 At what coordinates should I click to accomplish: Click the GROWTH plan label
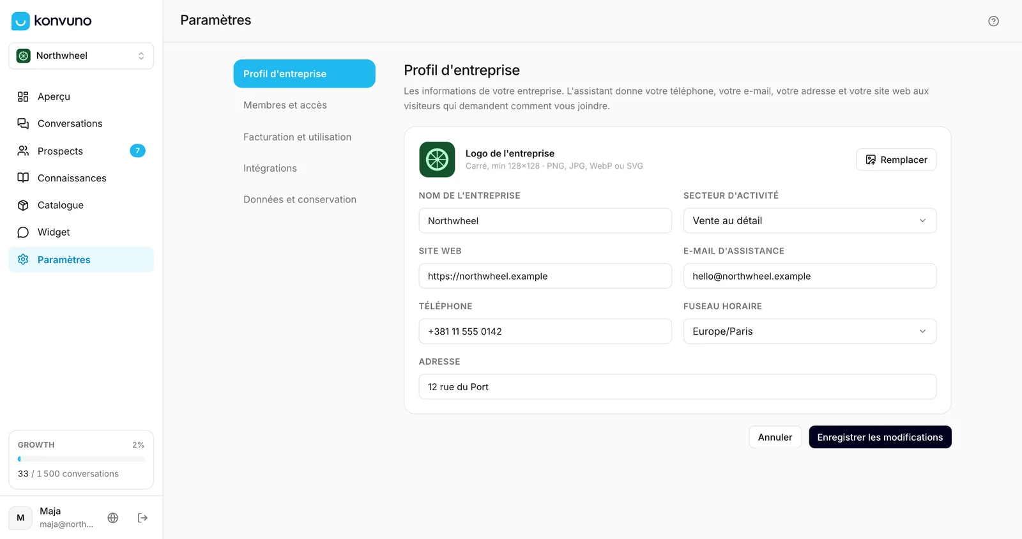tap(36, 445)
